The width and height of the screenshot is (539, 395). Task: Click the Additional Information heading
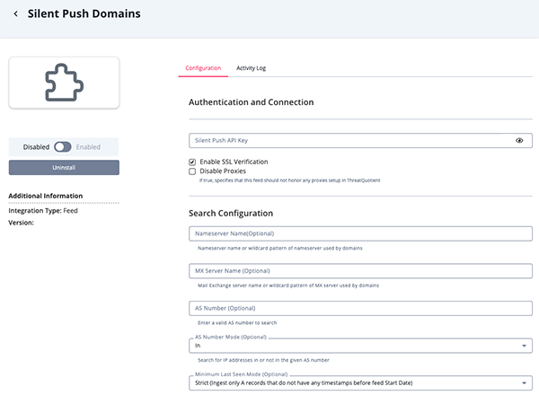click(46, 196)
